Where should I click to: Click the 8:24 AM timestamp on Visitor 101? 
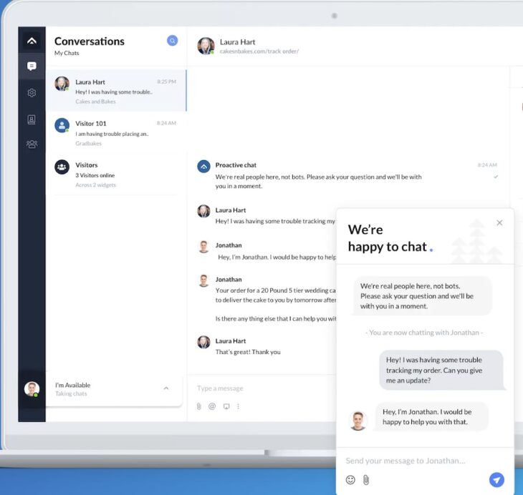pyautogui.click(x=166, y=123)
